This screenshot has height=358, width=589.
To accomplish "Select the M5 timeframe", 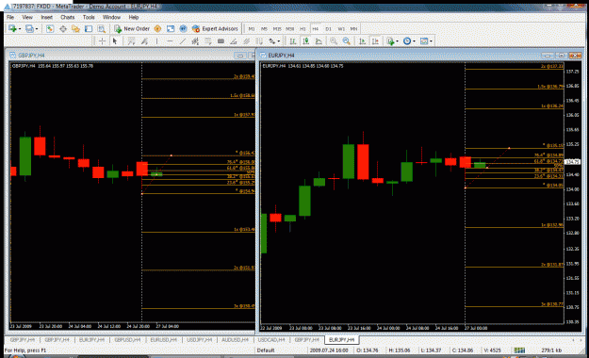I will click(264, 29).
